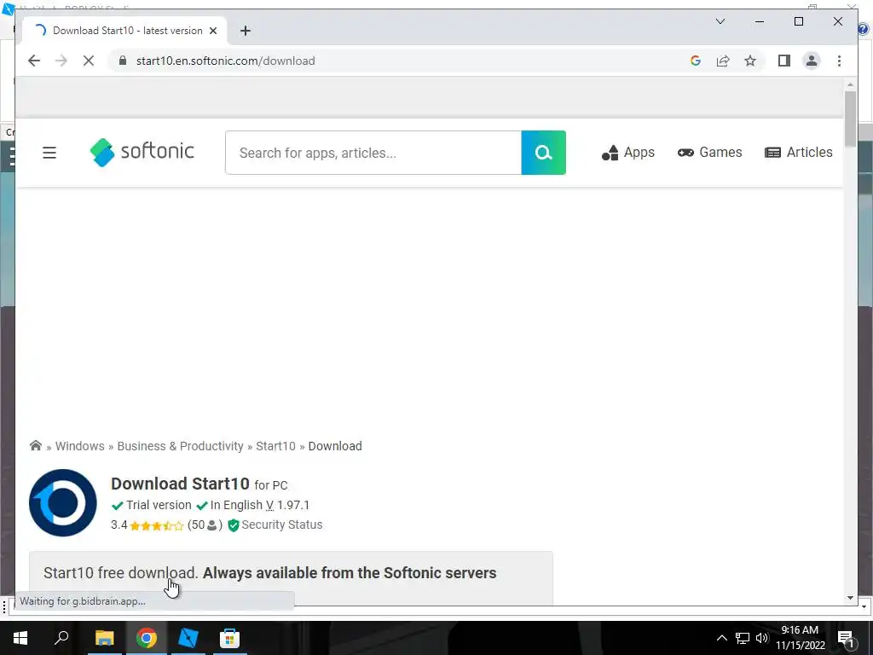
Task: Open the Apps section
Action: [628, 153]
